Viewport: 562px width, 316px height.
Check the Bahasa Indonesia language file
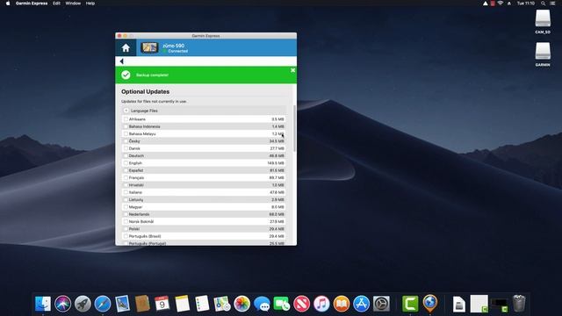tap(126, 126)
